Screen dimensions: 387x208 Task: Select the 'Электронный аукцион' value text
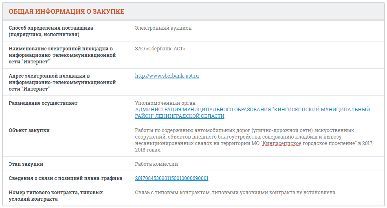[x=163, y=28]
